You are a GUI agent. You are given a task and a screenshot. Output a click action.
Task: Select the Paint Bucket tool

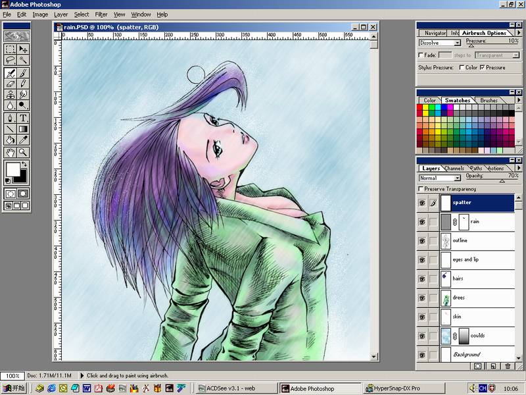pos(11,140)
